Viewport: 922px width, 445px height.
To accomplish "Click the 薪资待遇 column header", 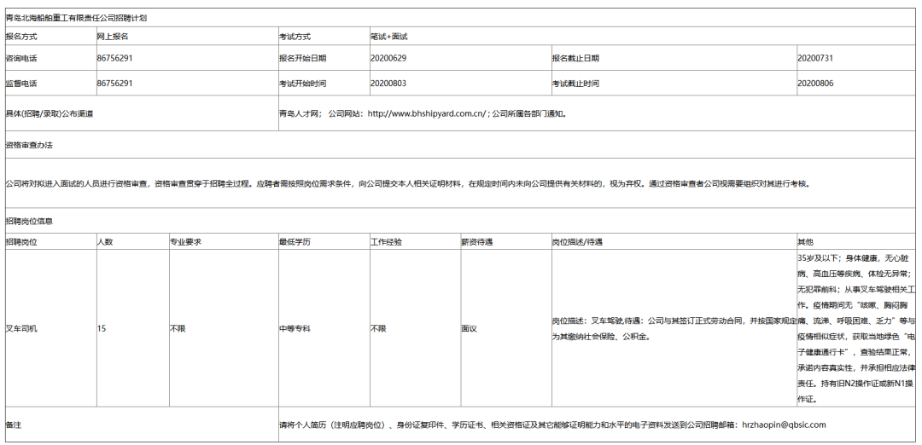I will point(477,242).
